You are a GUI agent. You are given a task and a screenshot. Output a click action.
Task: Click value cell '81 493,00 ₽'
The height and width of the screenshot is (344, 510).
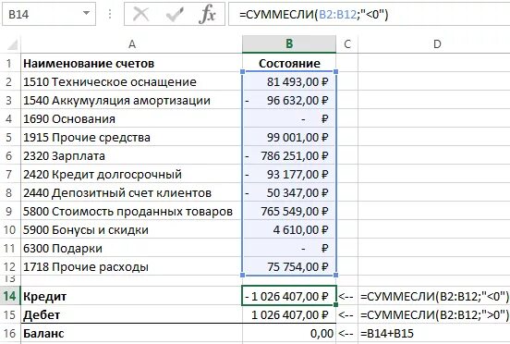point(289,81)
